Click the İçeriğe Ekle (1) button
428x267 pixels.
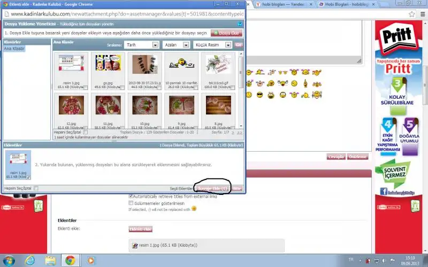[212, 189]
